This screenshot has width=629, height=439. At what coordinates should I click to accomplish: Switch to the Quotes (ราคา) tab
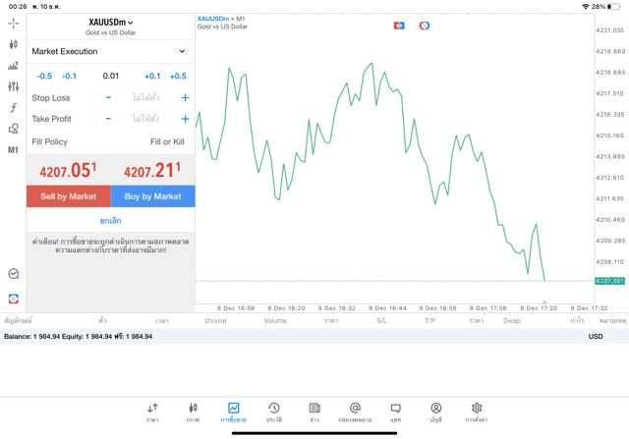[153, 412]
